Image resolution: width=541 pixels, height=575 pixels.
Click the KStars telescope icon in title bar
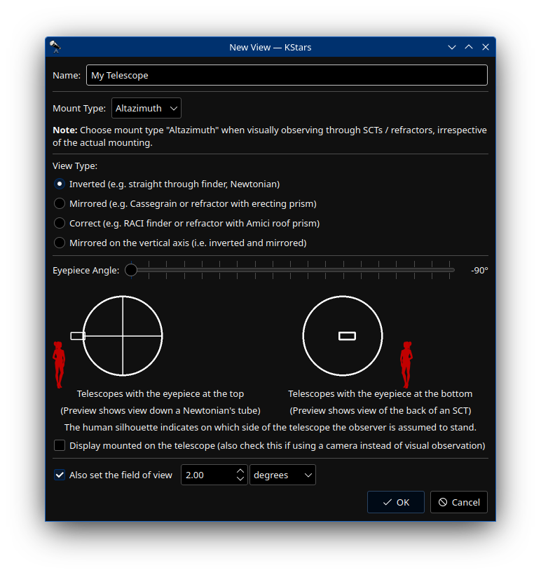tap(55, 47)
